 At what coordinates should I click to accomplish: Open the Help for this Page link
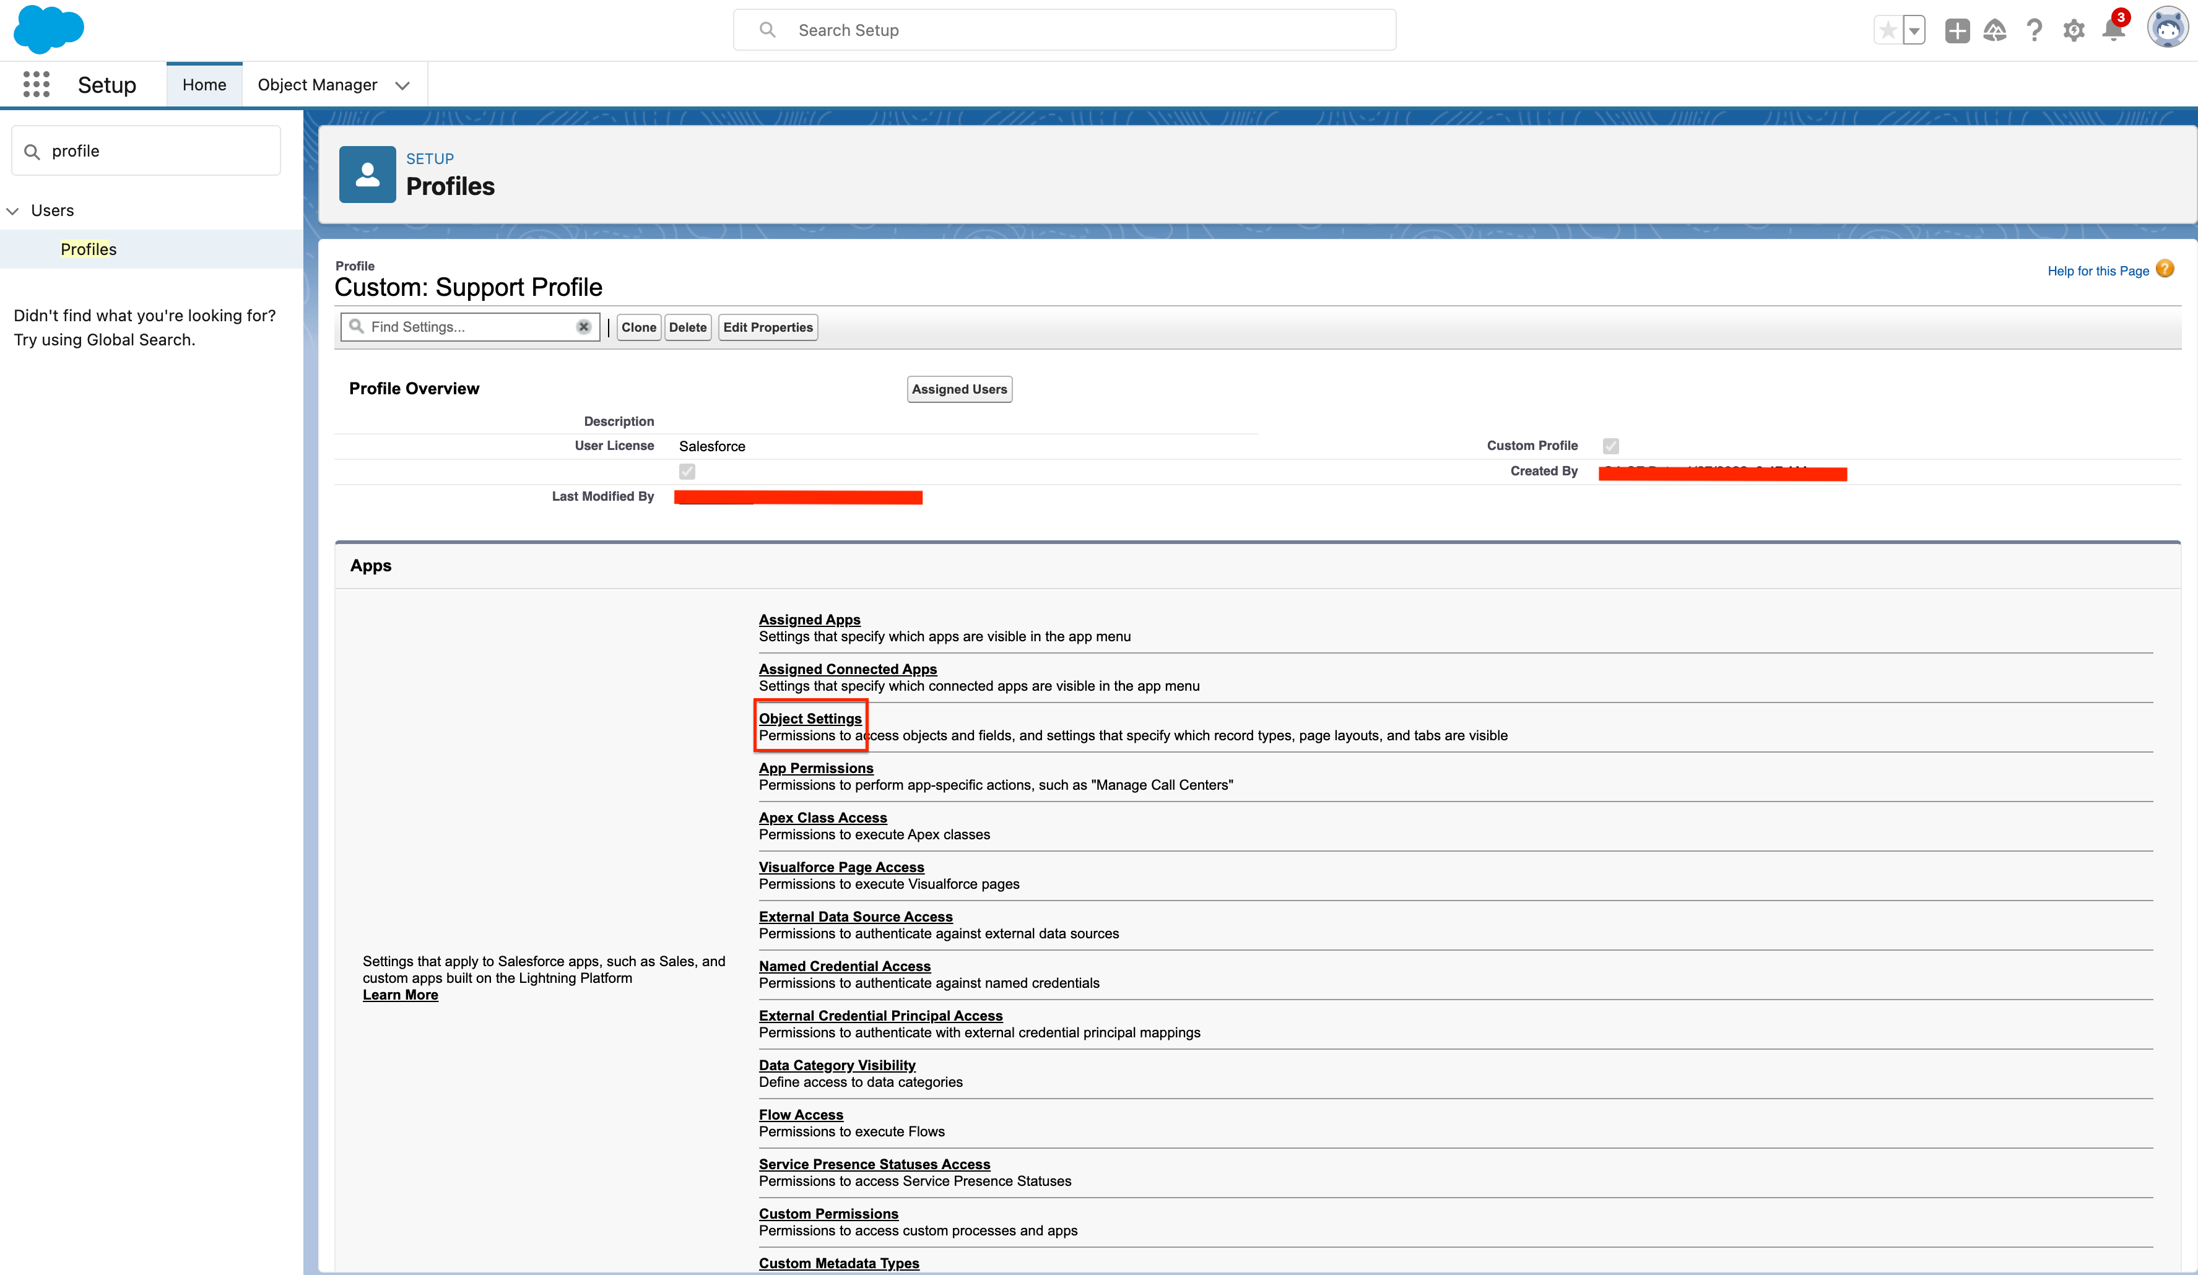coord(2098,271)
